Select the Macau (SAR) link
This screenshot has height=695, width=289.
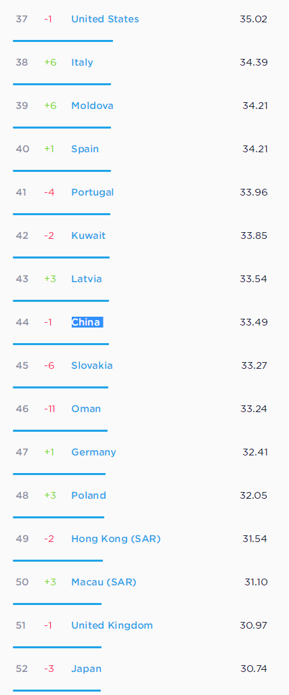104,582
